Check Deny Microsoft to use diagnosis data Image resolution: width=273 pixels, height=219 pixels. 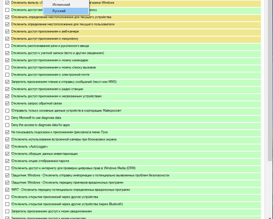(x=7, y=118)
